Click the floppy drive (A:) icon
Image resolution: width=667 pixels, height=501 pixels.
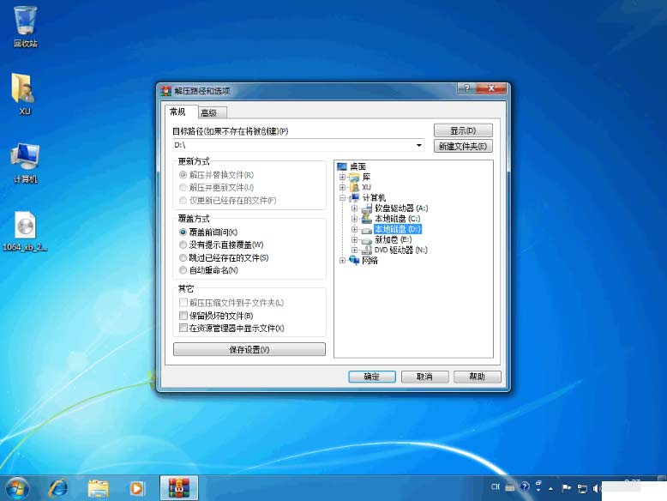(x=367, y=208)
